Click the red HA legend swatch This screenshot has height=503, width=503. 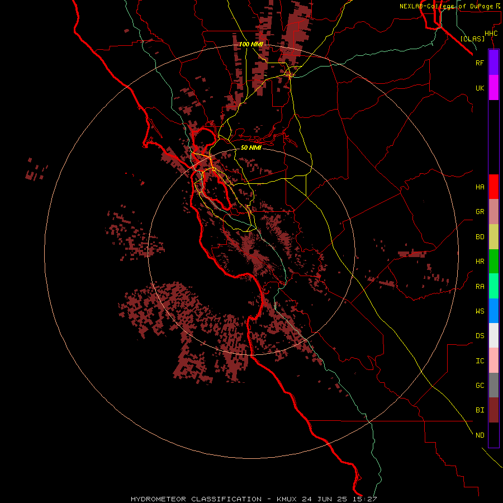pos(493,187)
